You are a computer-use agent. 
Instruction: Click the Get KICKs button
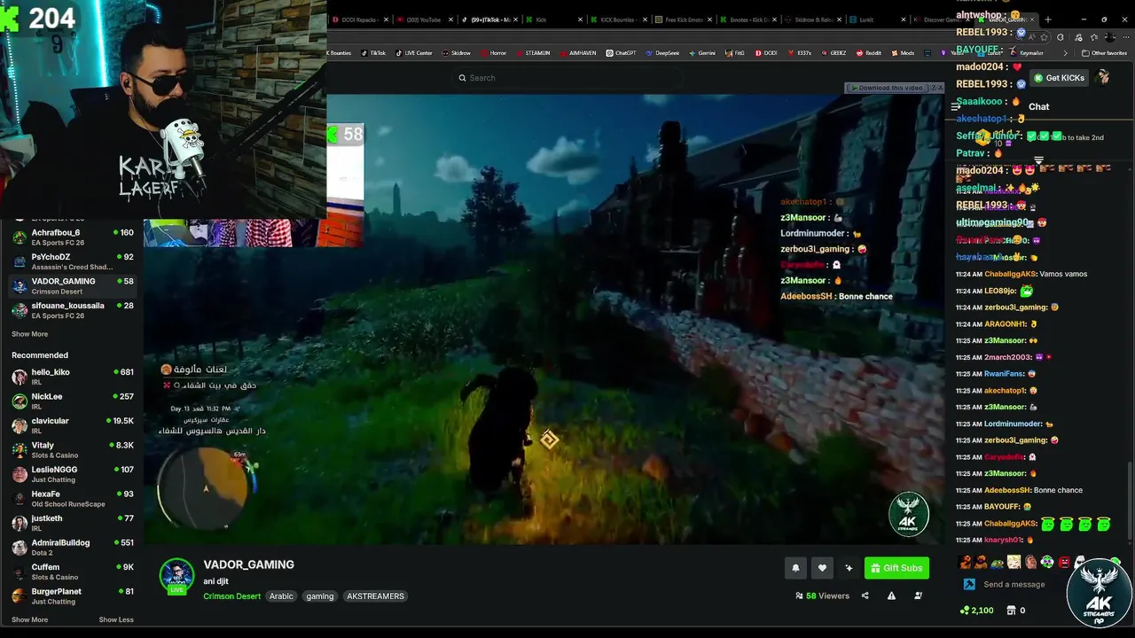[x=1059, y=78]
